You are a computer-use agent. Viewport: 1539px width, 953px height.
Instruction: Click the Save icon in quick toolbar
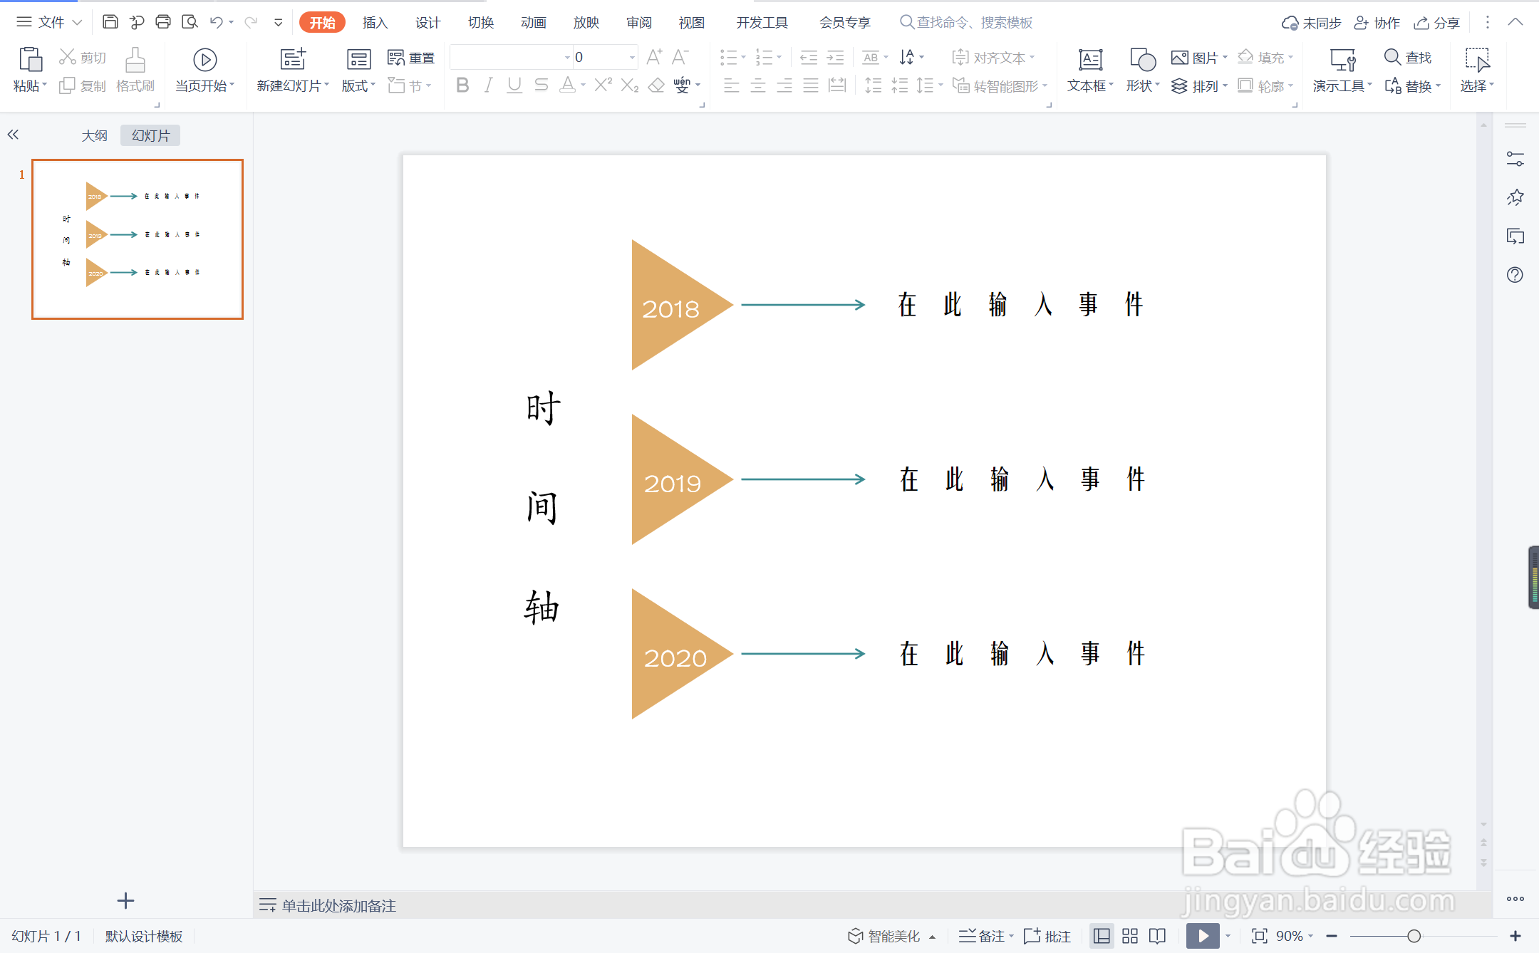pos(110,22)
